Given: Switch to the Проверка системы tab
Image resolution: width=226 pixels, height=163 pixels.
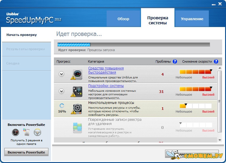Looking at the screenshot, I should [158, 18].
